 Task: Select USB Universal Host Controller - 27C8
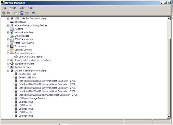point(47,81)
